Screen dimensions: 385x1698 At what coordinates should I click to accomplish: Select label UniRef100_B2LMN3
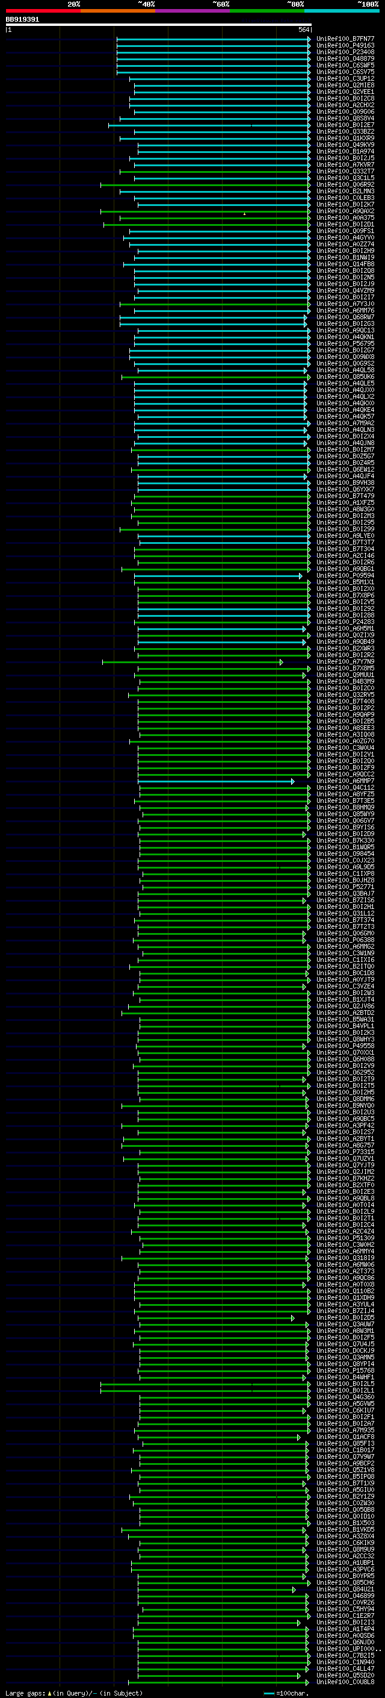pos(345,191)
